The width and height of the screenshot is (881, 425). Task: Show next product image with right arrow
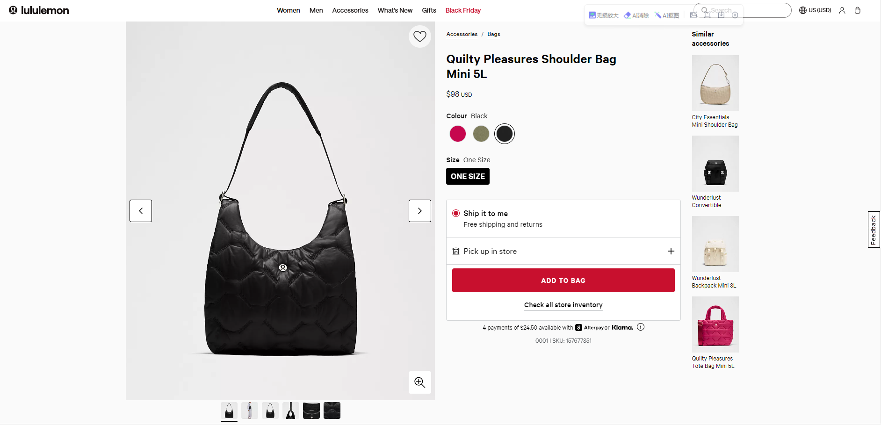(419, 211)
